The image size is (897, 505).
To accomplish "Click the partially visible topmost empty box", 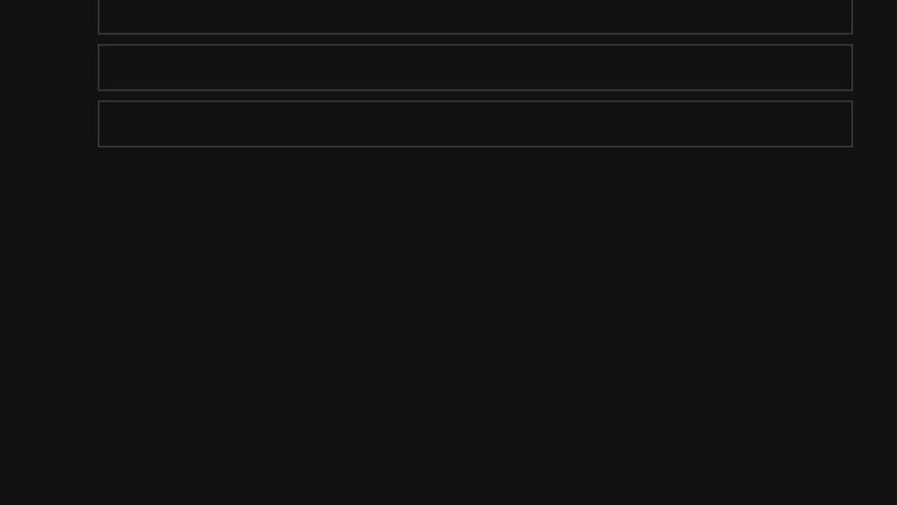I will tap(475, 16).
